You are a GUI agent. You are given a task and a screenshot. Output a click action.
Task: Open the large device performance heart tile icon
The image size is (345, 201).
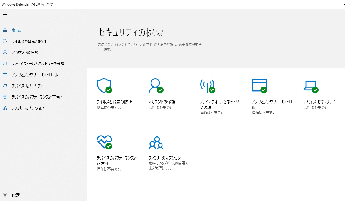coord(104,142)
